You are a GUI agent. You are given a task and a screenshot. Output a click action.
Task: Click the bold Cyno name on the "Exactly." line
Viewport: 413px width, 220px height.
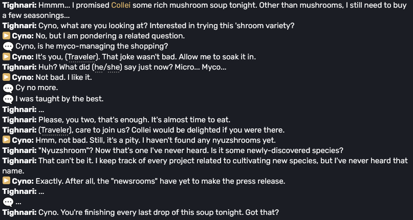(x=23, y=181)
